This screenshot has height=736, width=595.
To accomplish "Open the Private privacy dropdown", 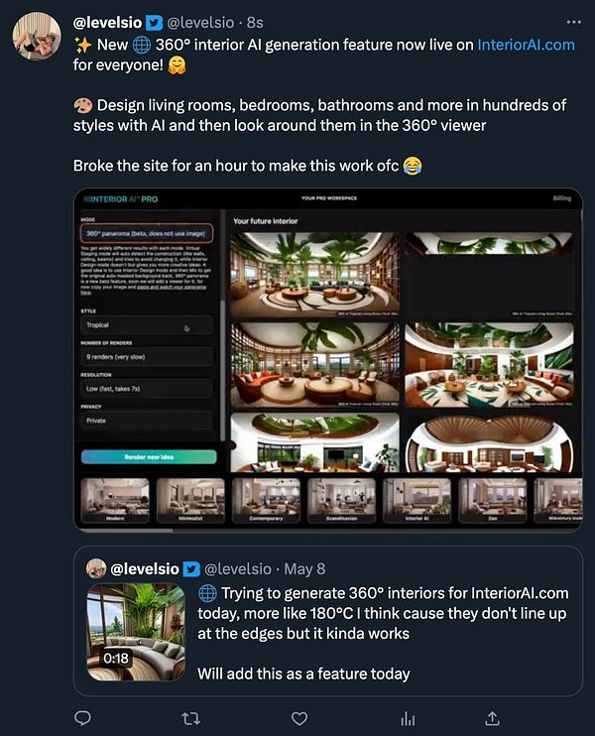I will 147,421.
